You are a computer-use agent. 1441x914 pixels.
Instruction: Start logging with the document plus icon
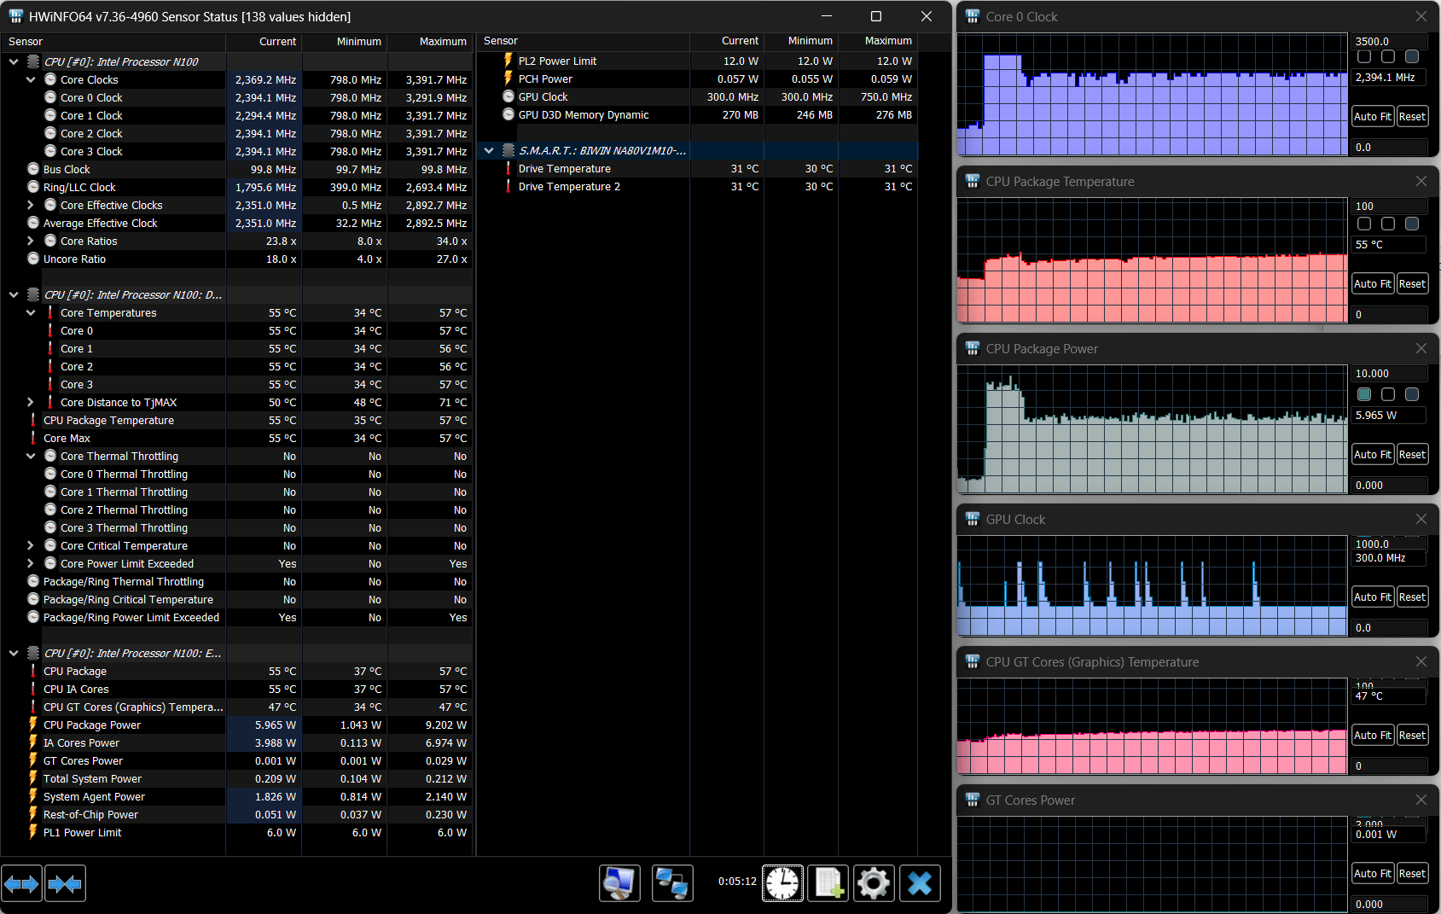pyautogui.click(x=828, y=882)
